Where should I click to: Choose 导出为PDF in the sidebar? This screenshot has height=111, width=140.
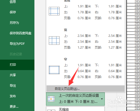pyautogui.click(x=17, y=44)
